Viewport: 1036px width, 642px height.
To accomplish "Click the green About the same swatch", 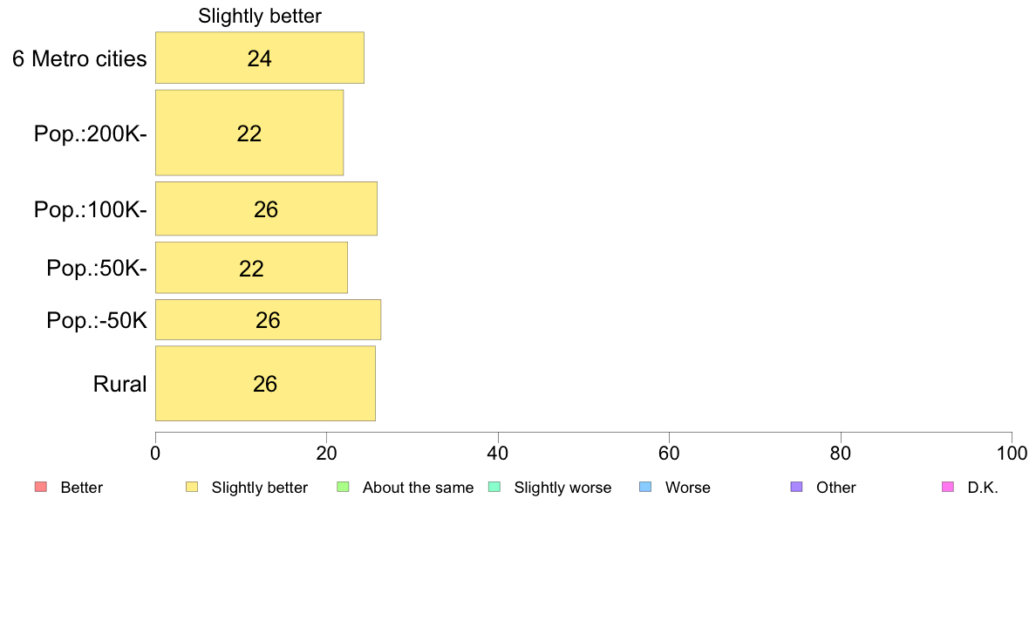I will [343, 488].
